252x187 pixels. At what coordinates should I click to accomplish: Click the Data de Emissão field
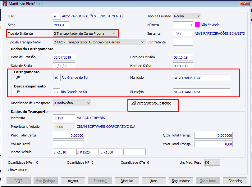[64, 57]
